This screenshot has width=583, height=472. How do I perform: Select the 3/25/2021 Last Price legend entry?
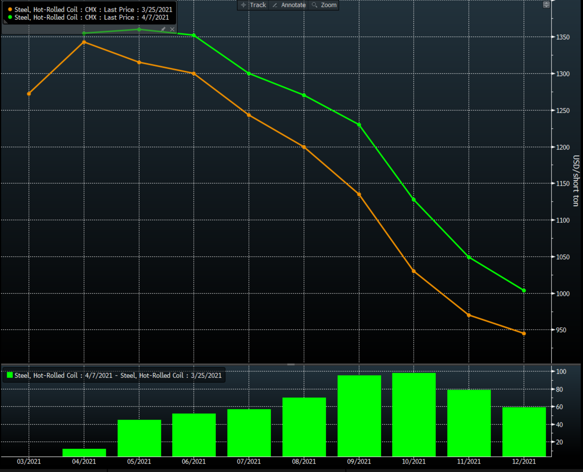tap(93, 10)
